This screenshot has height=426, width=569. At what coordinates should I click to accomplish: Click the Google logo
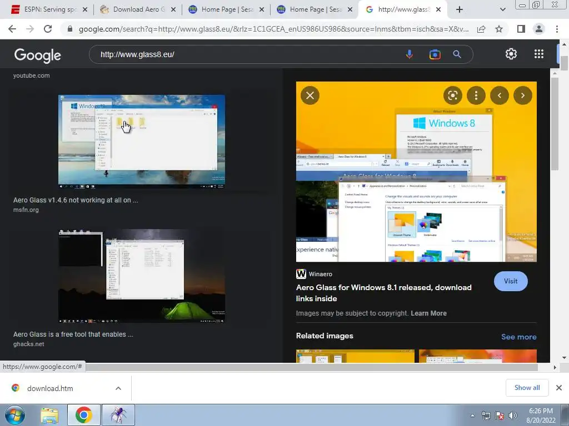[37, 55]
